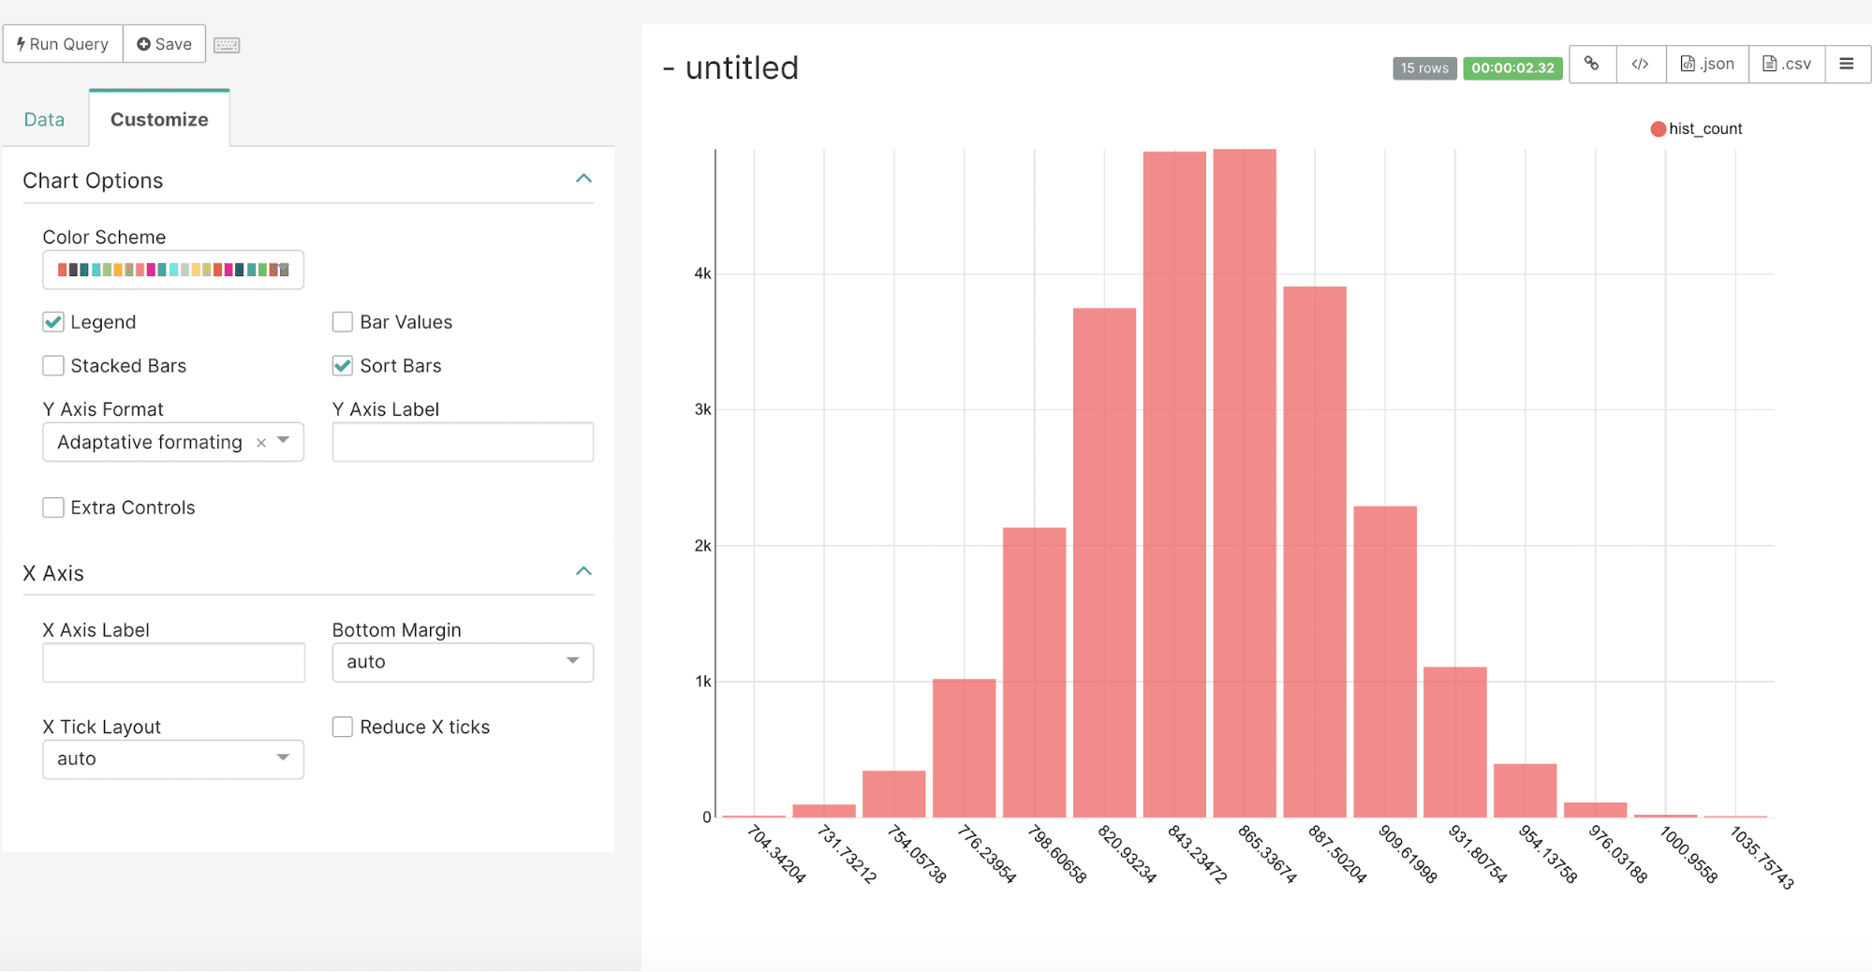1872x972 pixels.
Task: Click the bar labeled 843.23472
Action: pos(1174,485)
